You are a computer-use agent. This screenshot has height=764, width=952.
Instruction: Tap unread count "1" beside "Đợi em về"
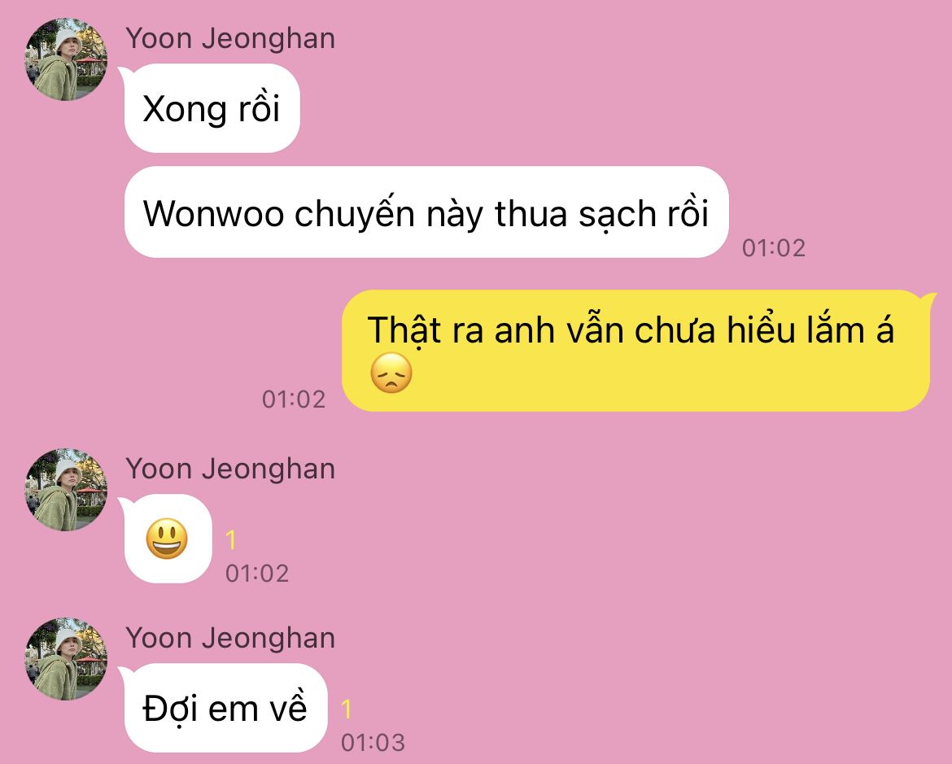coord(346,709)
